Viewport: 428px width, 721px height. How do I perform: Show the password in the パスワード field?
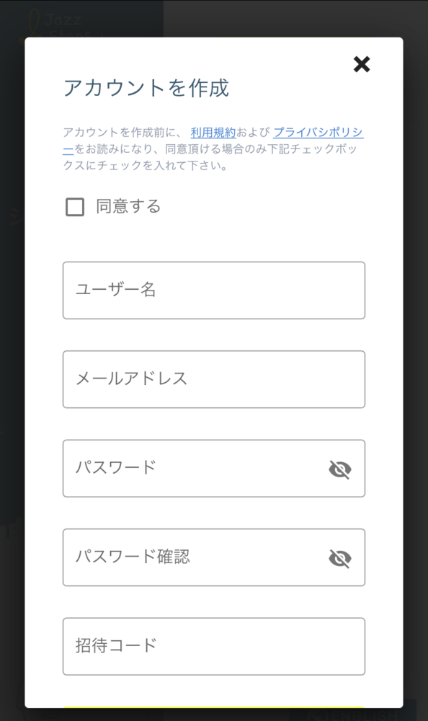[340, 469]
